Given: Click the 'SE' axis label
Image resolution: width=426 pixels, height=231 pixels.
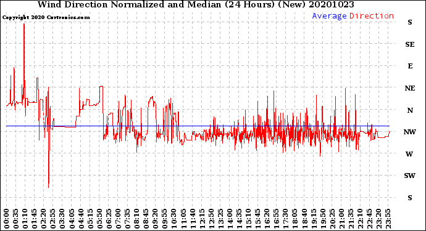Looking at the screenshot, I should point(410,44).
